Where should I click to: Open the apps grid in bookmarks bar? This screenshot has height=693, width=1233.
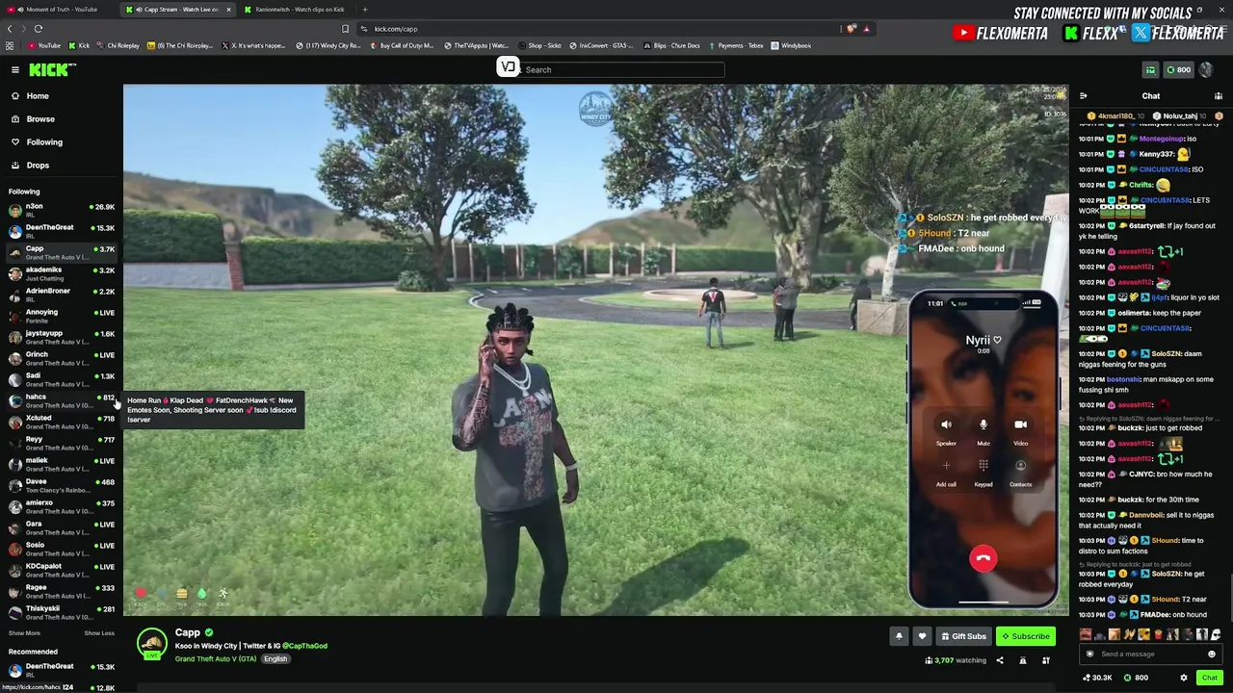[x=10, y=45]
